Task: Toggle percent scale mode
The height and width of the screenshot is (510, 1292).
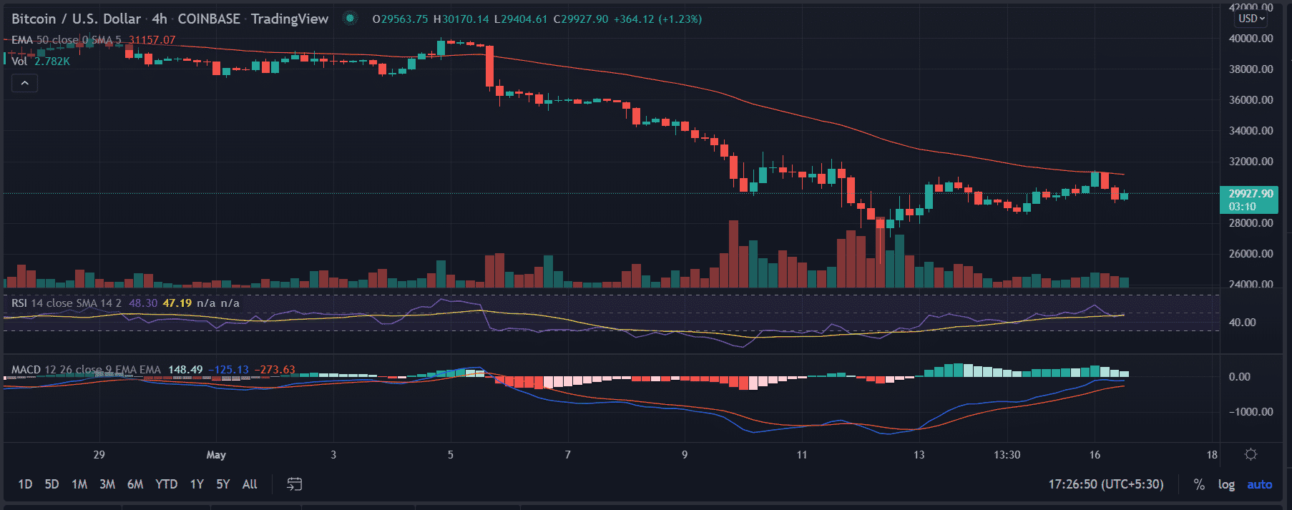Action: (1199, 484)
